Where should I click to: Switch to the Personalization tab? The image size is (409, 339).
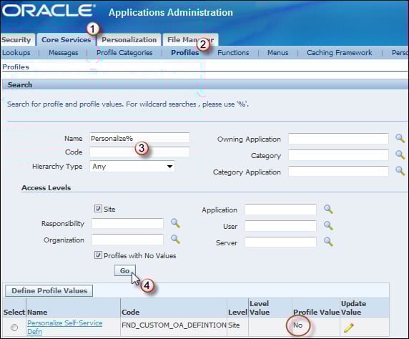(x=129, y=39)
